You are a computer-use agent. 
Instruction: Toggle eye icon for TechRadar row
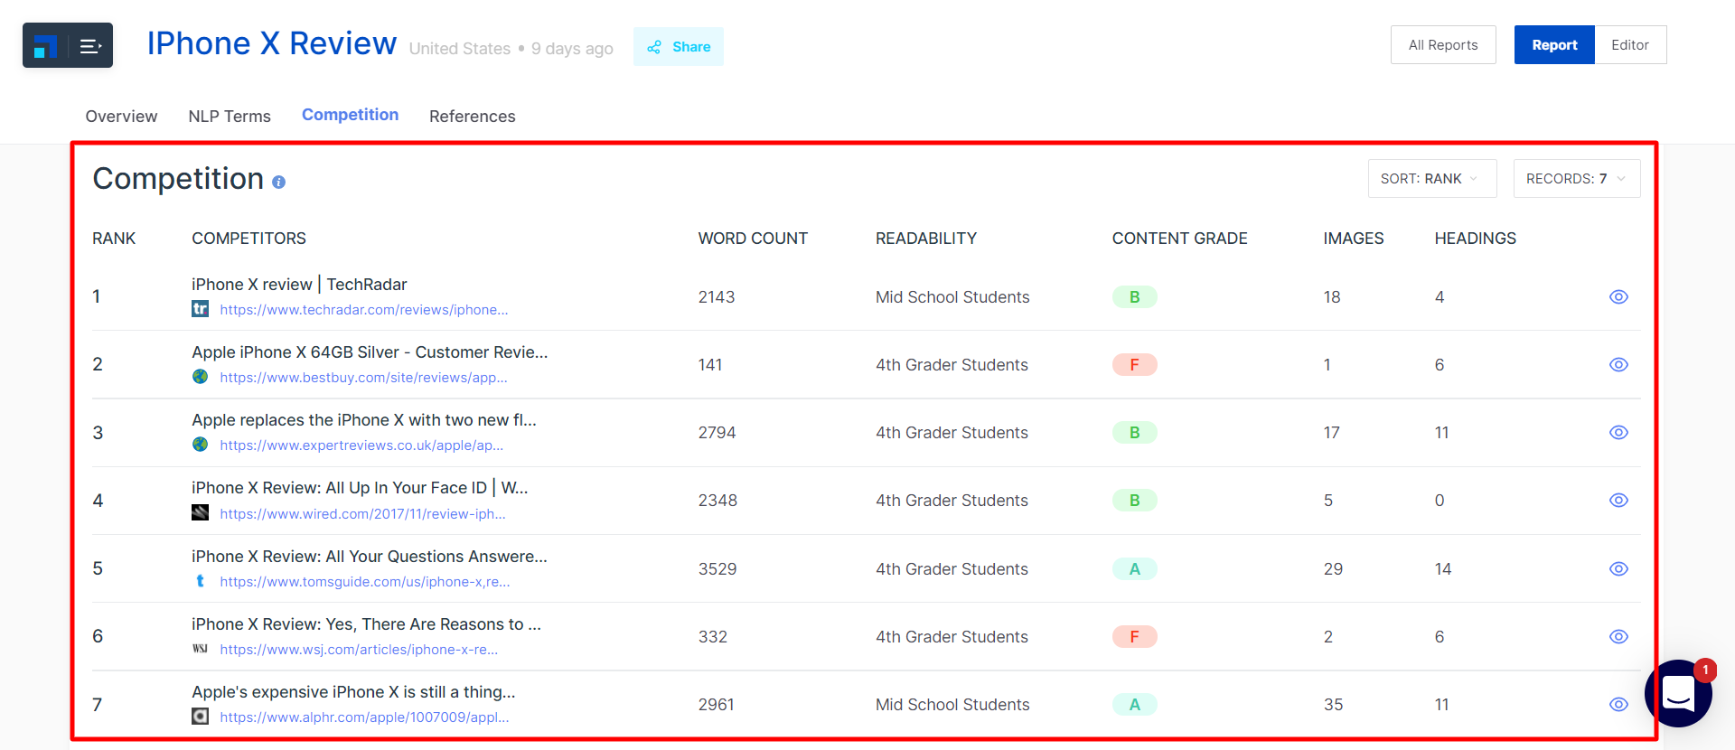[1618, 297]
